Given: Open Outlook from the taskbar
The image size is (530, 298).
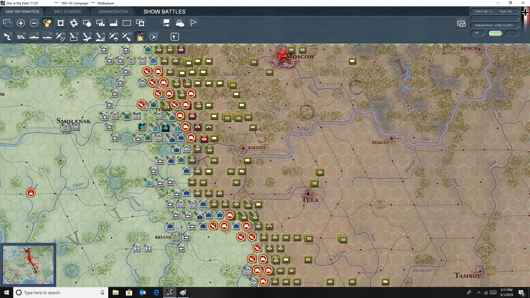Looking at the screenshot, I should (143, 292).
